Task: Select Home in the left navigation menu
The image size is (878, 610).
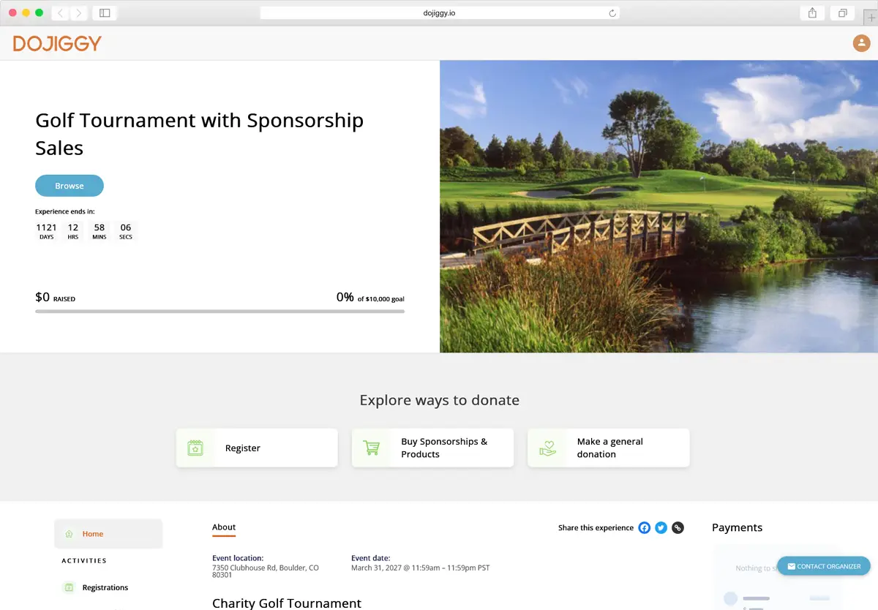Action: [x=91, y=534]
